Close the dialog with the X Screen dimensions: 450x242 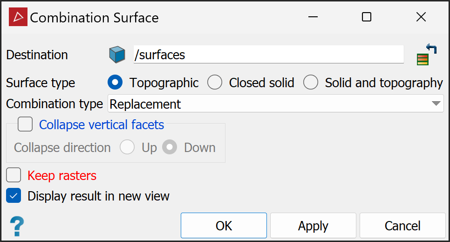[421, 17]
